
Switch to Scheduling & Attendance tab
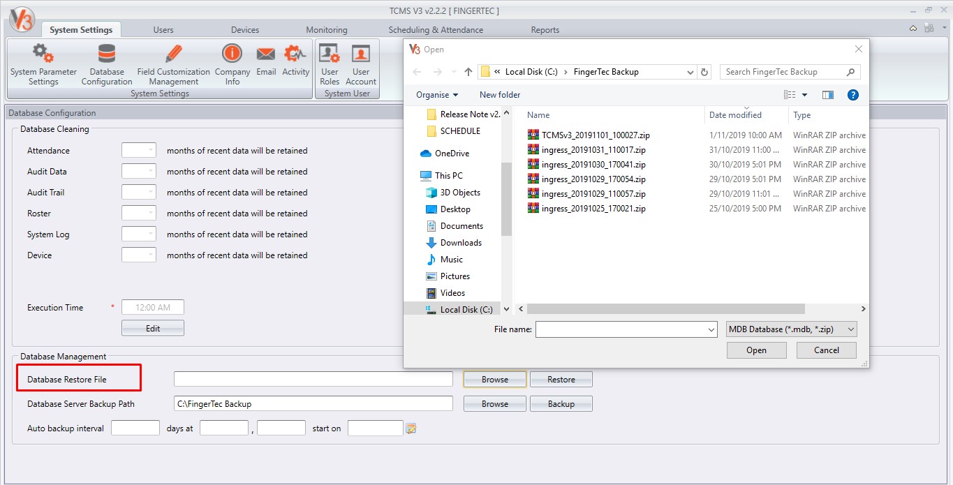tap(436, 30)
